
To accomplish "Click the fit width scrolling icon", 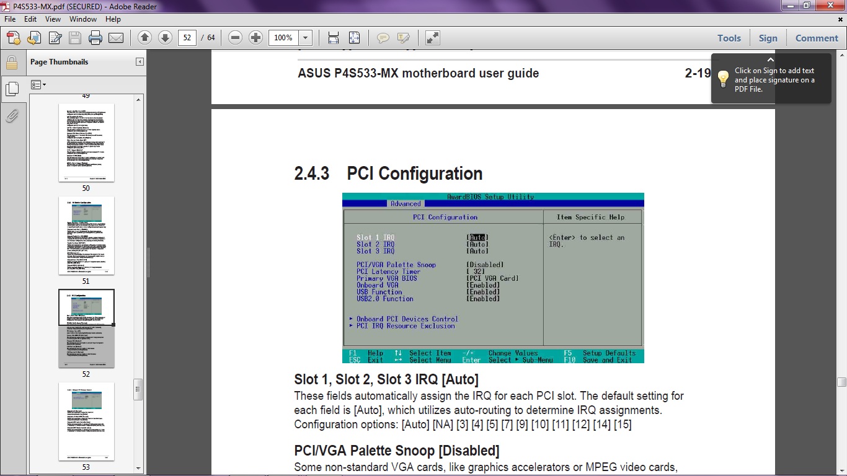I will (334, 38).
